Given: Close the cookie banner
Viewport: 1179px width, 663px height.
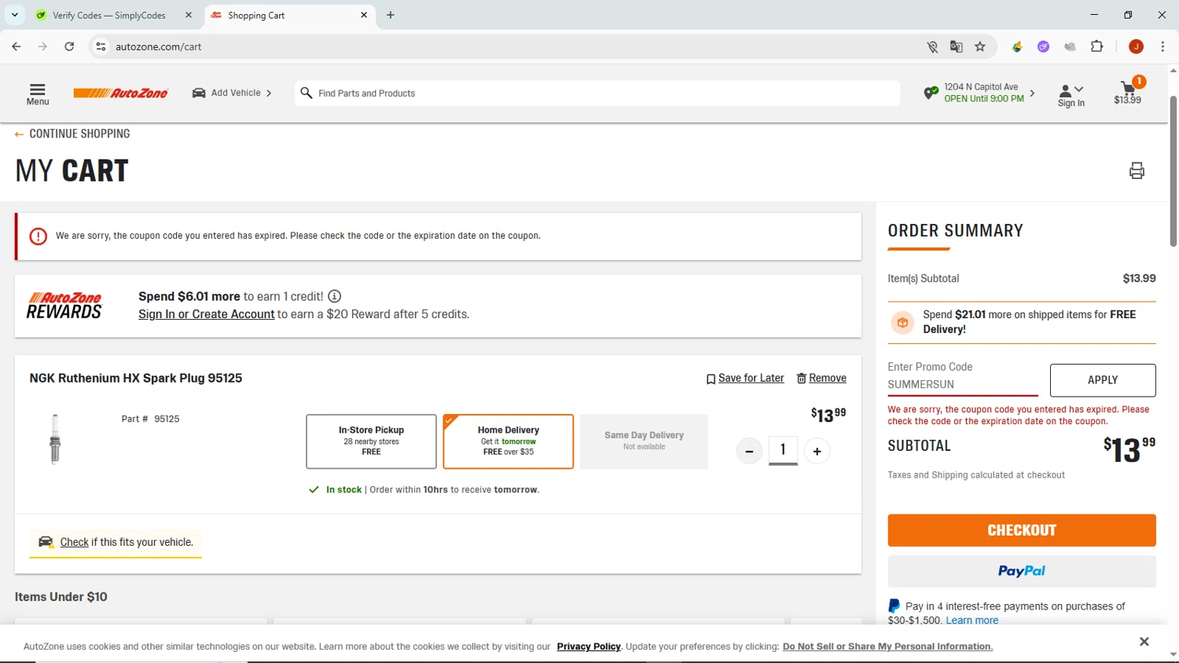Looking at the screenshot, I should coord(1144,642).
